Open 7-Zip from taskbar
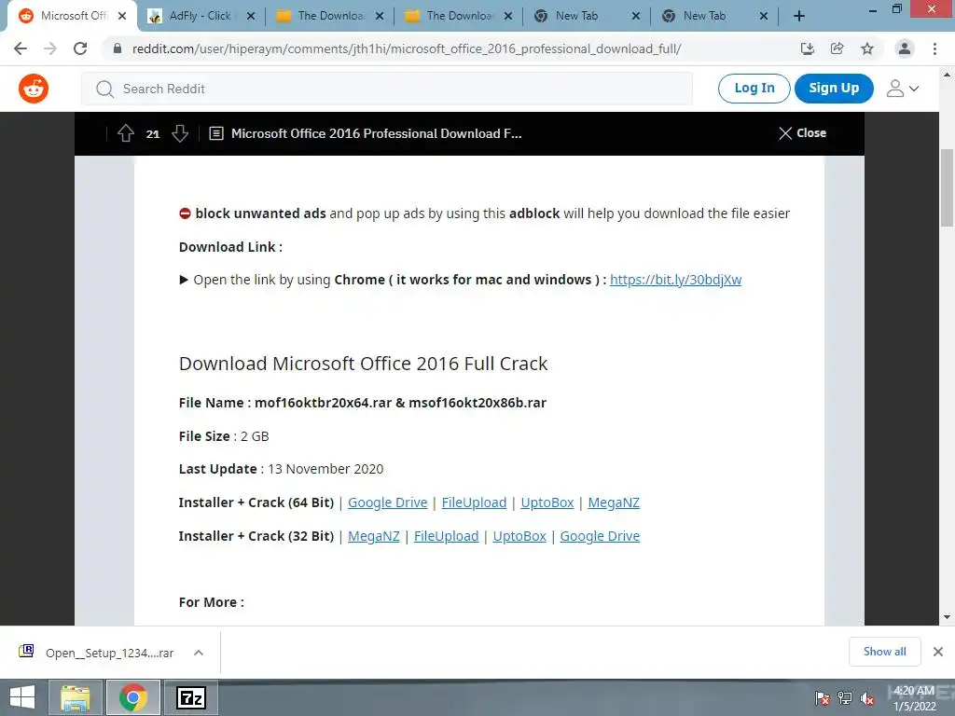The height and width of the screenshot is (716, 955). pyautogui.click(x=190, y=697)
